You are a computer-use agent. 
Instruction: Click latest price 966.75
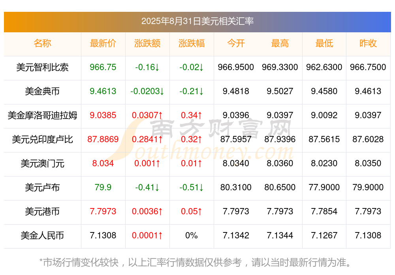(x=103, y=67)
